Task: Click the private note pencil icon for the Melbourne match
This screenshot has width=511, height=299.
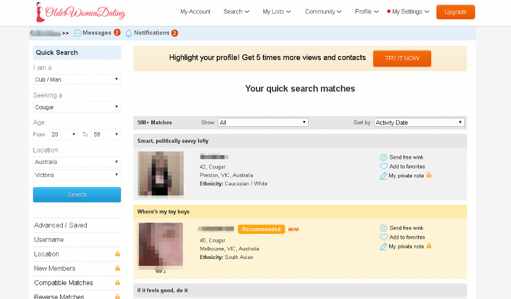Action: click(x=383, y=247)
